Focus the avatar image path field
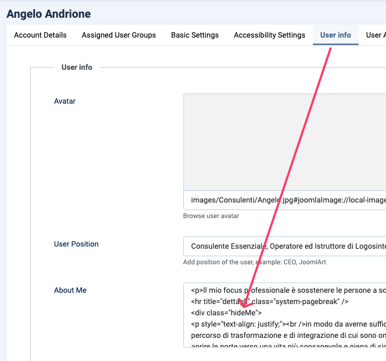Viewport: 386px width, 361px height. (285, 200)
